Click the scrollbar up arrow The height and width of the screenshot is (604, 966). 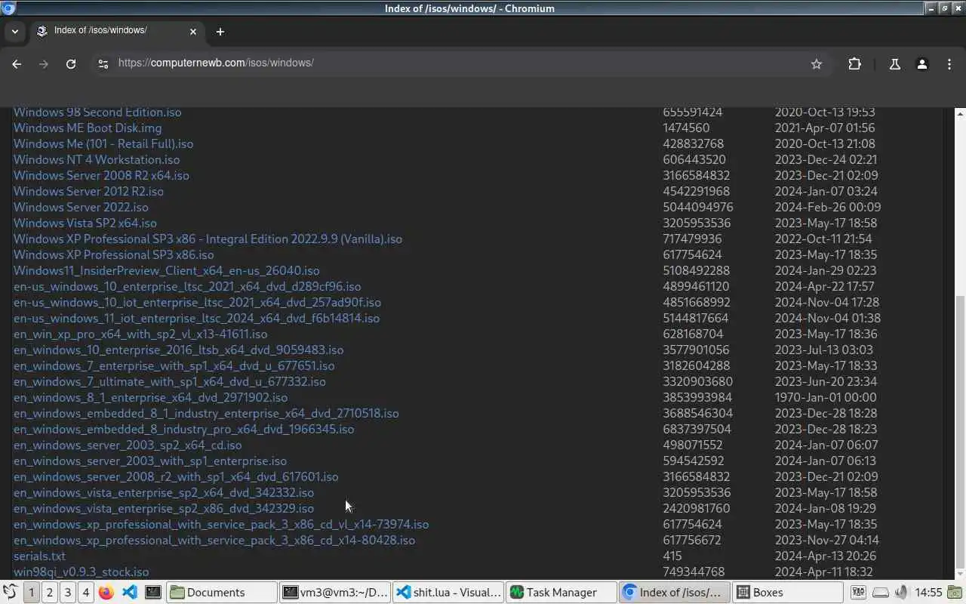point(959,113)
